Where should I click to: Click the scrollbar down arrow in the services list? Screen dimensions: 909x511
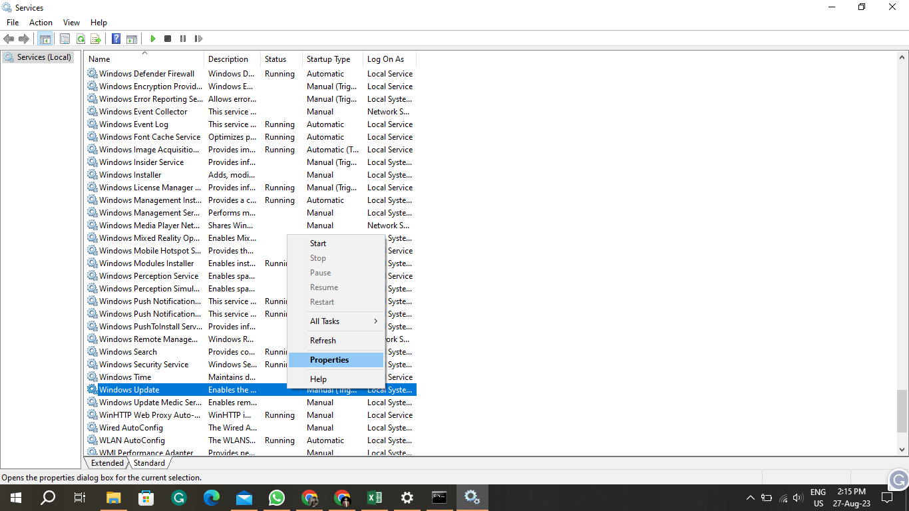[x=902, y=450]
